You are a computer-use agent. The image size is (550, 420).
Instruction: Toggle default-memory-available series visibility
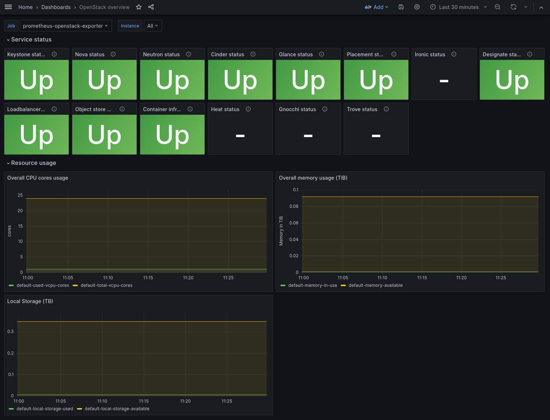(x=375, y=285)
